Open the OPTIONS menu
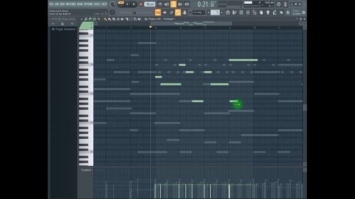 click(x=88, y=4)
